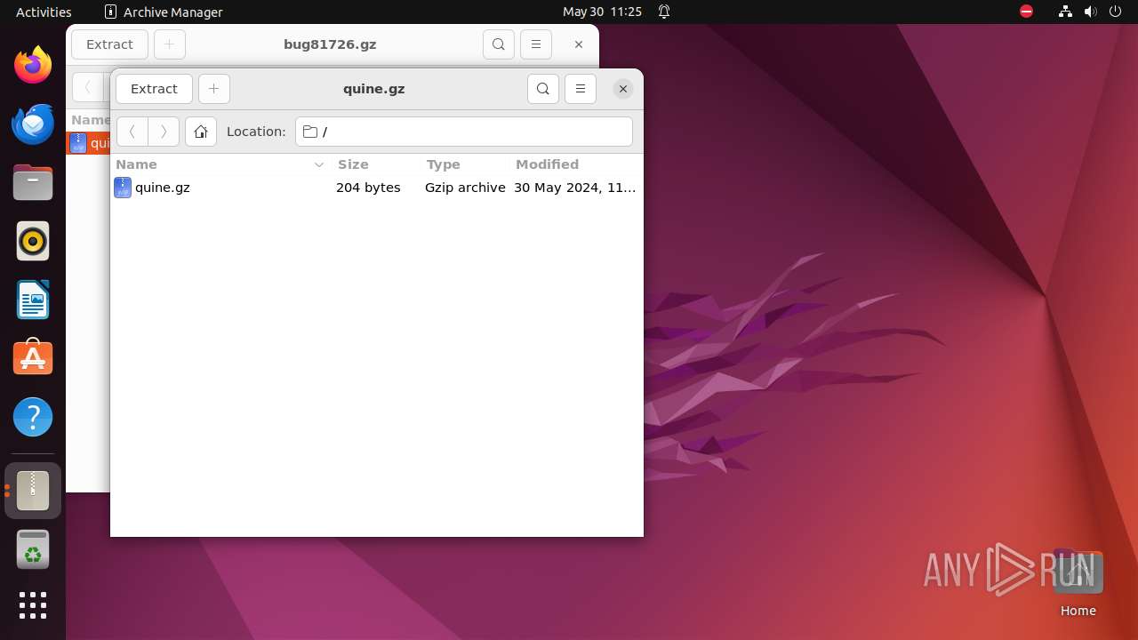This screenshot has width=1138, height=640.
Task: Open Help from dock
Action: point(33,417)
